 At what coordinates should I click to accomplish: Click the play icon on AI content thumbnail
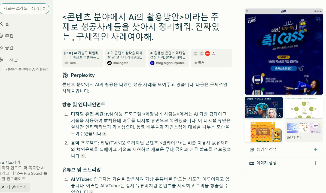coord(279,115)
